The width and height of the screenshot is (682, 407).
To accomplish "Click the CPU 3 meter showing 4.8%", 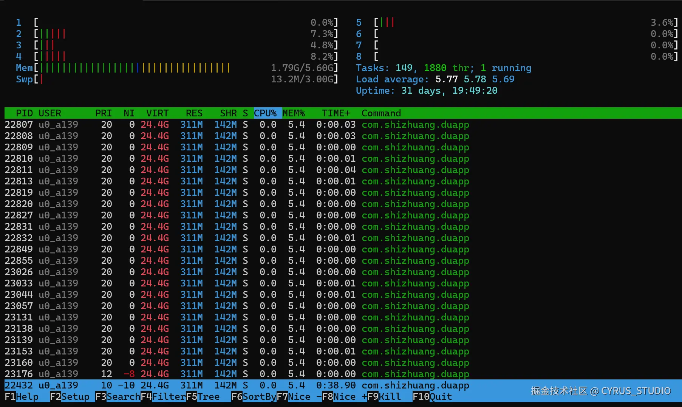I will [x=177, y=45].
